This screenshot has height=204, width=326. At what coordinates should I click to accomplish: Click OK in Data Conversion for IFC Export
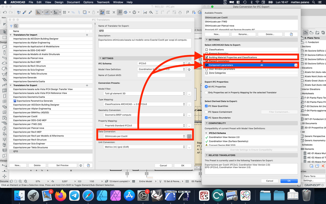point(289,181)
